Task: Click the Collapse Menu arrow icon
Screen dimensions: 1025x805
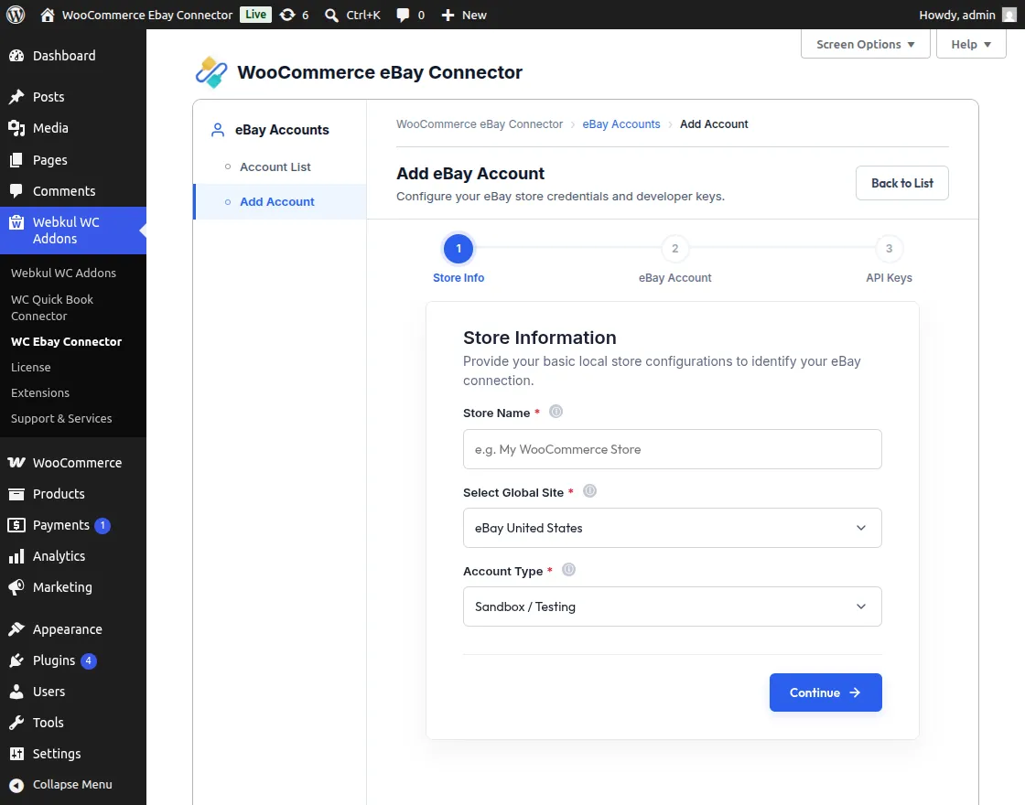Action: pyautogui.click(x=16, y=785)
